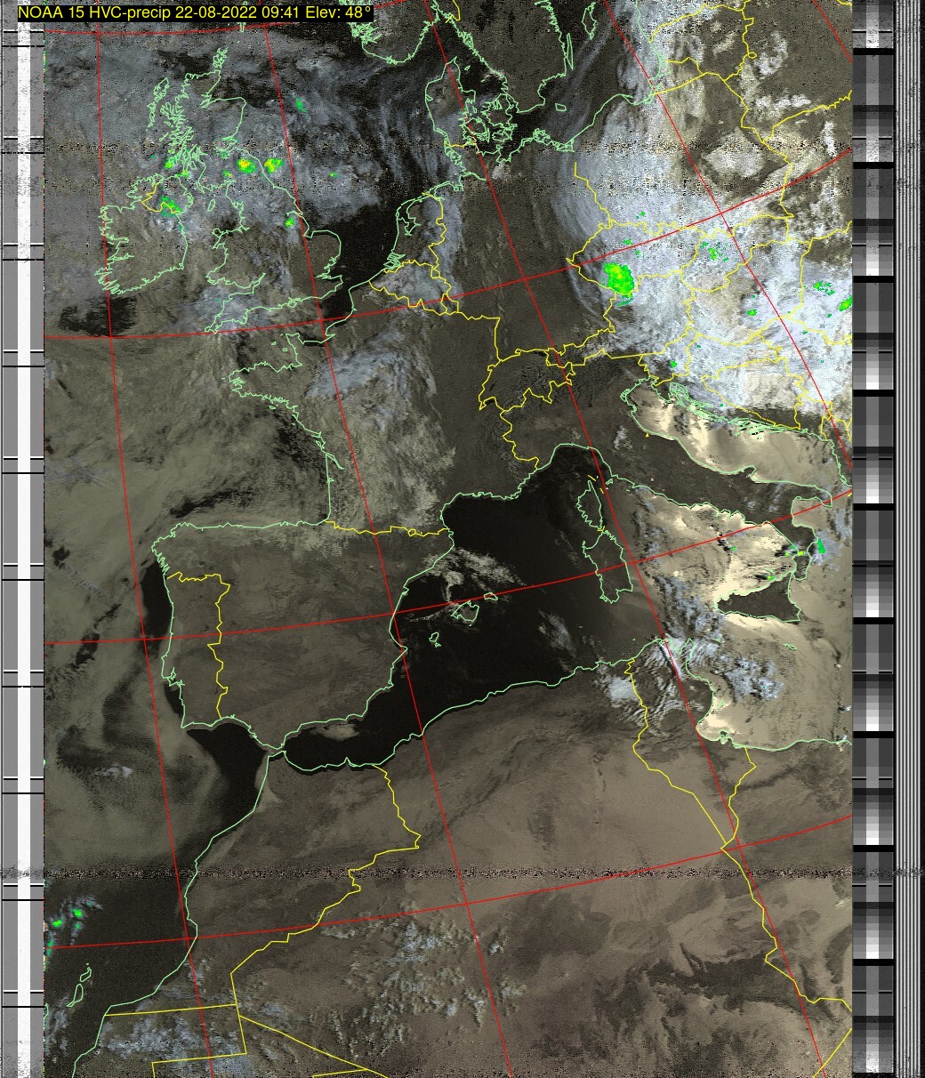Screen dimensions: 925x1078
Task: Click on the island of Corsica
Action: point(591,504)
